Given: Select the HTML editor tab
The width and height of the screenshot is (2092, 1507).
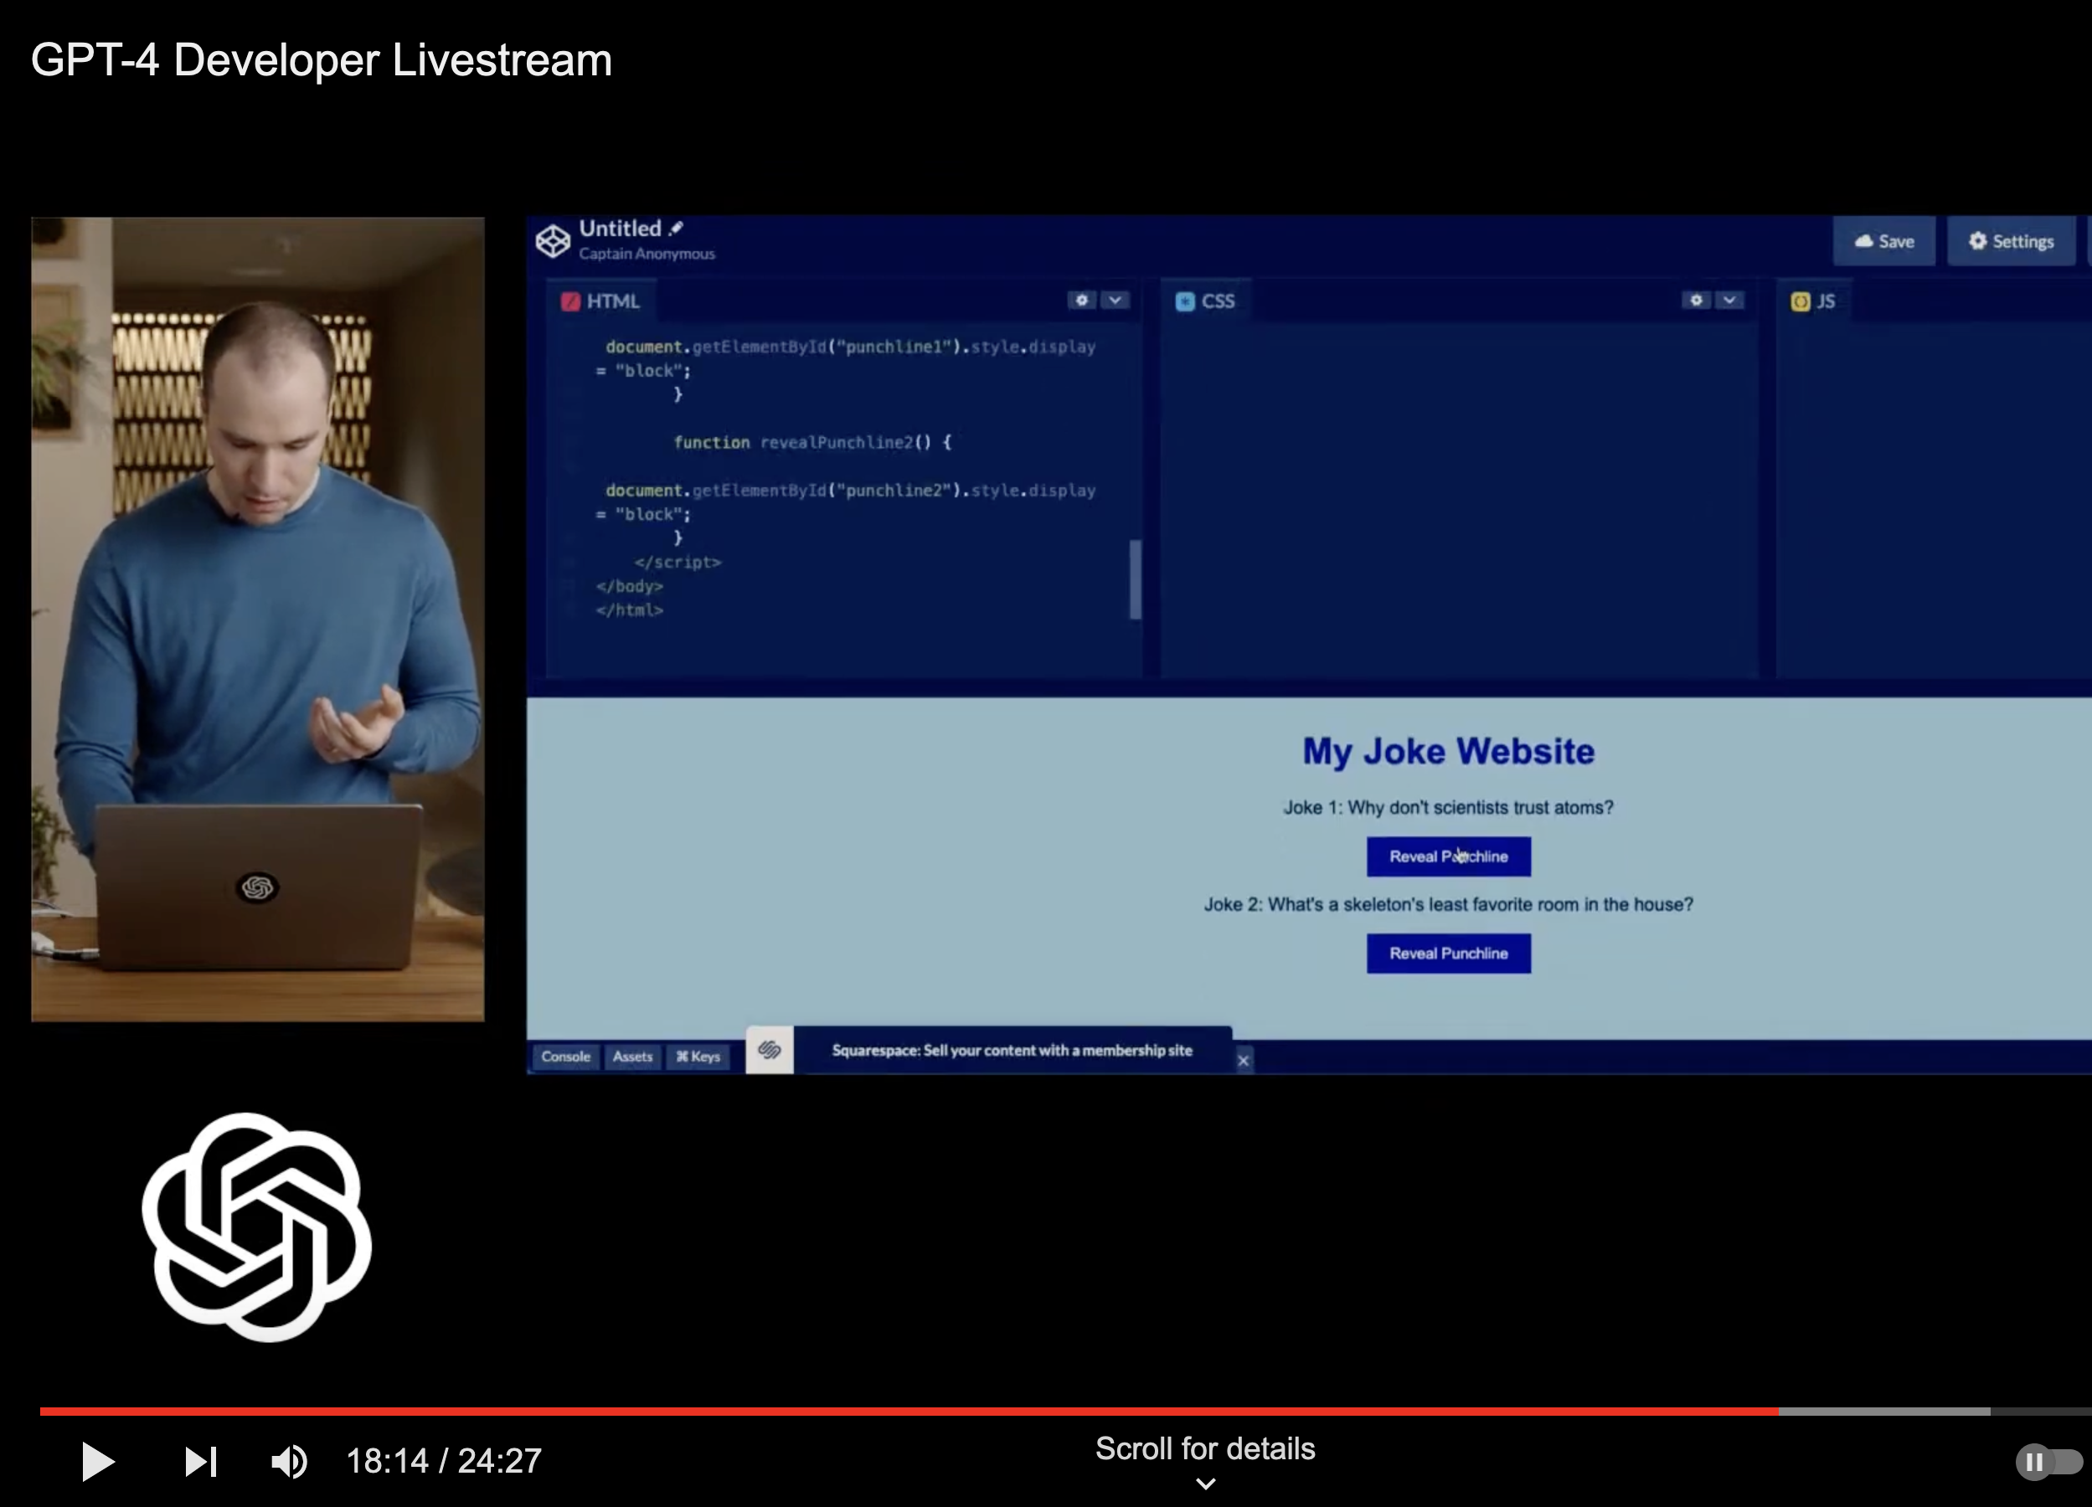Looking at the screenshot, I should [x=600, y=301].
